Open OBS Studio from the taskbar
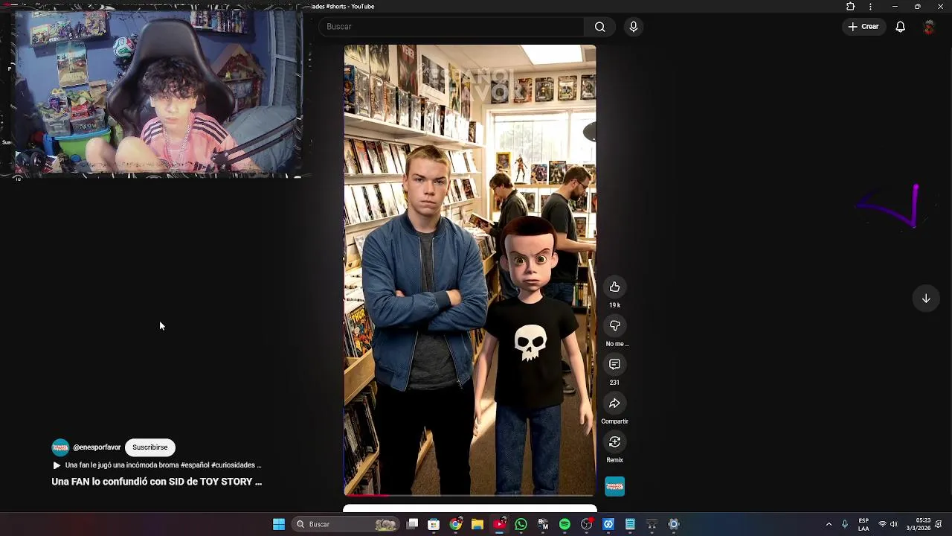Screen dimensions: 952x536 click(x=587, y=524)
